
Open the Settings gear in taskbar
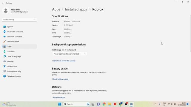(x=131, y=104)
